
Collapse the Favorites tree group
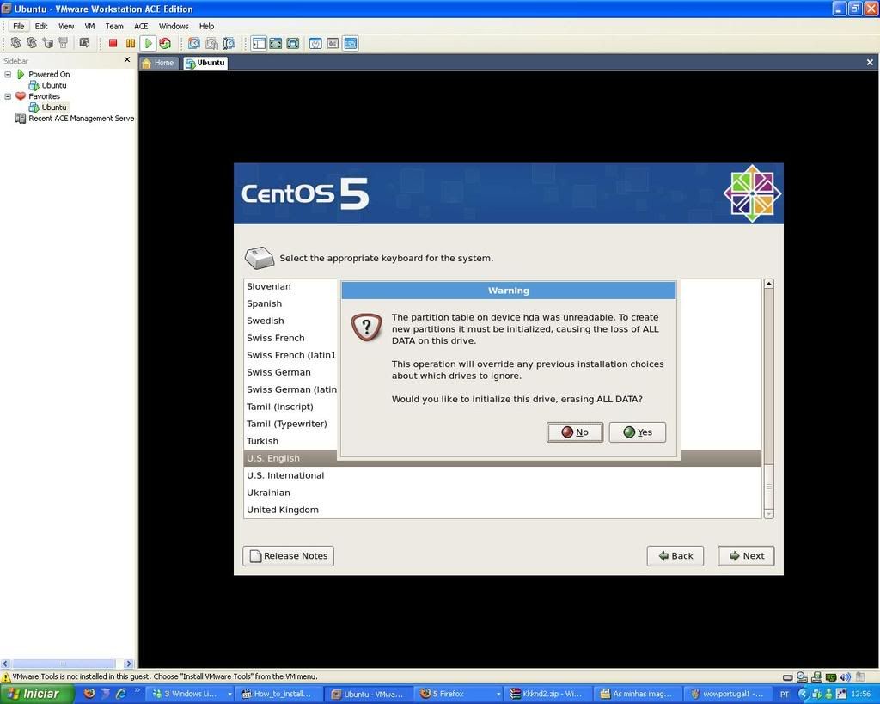[9, 96]
